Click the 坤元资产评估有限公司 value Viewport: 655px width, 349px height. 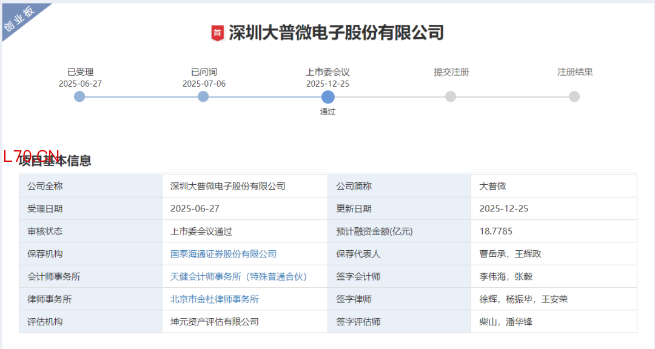tap(214, 322)
